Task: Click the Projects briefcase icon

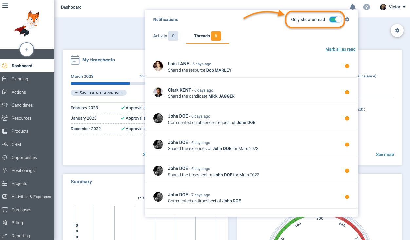Action: click(5, 183)
